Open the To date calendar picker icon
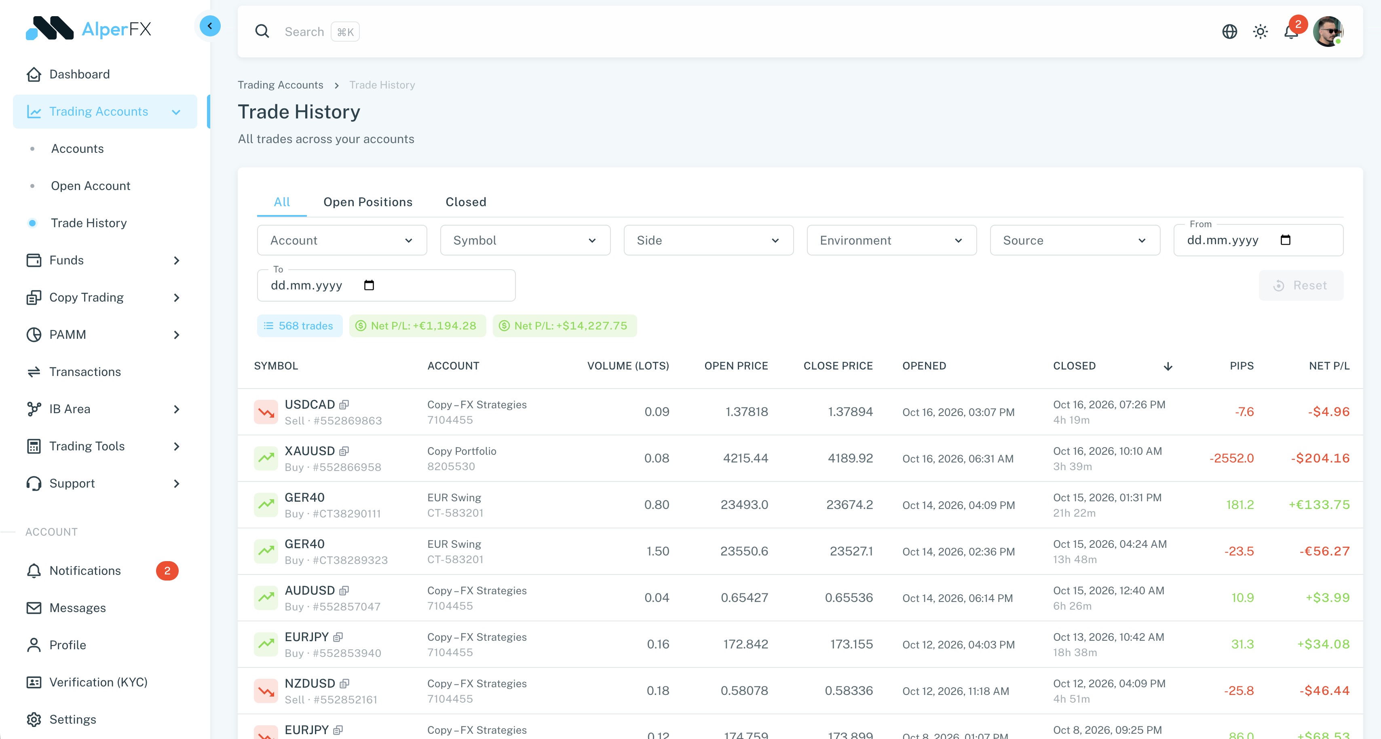 [369, 285]
